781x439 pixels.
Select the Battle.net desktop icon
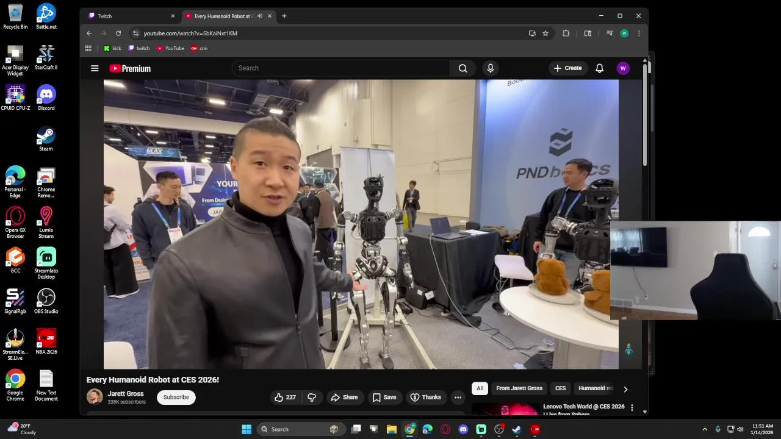46,16
